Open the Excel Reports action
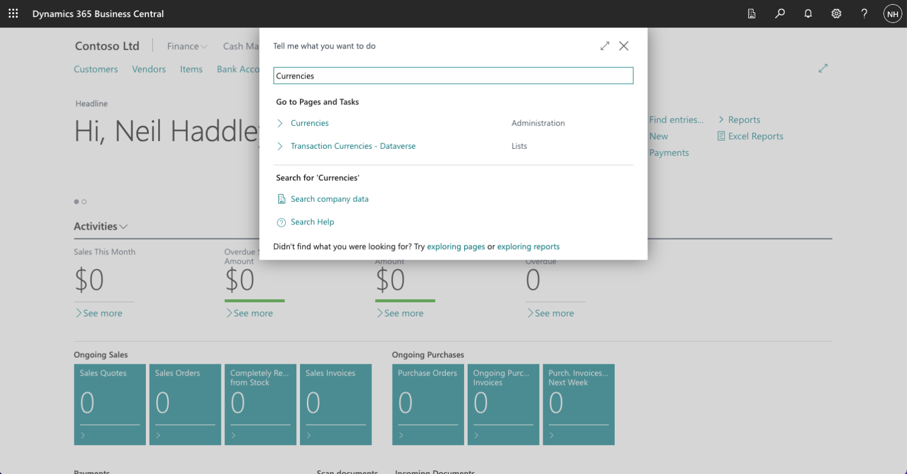907x474 pixels. pyautogui.click(x=756, y=136)
